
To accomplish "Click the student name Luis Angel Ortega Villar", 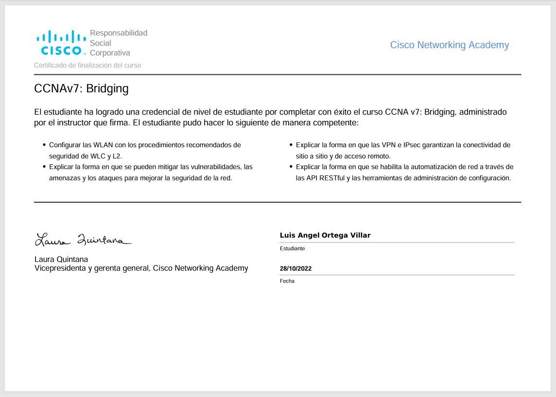I will (325, 235).
